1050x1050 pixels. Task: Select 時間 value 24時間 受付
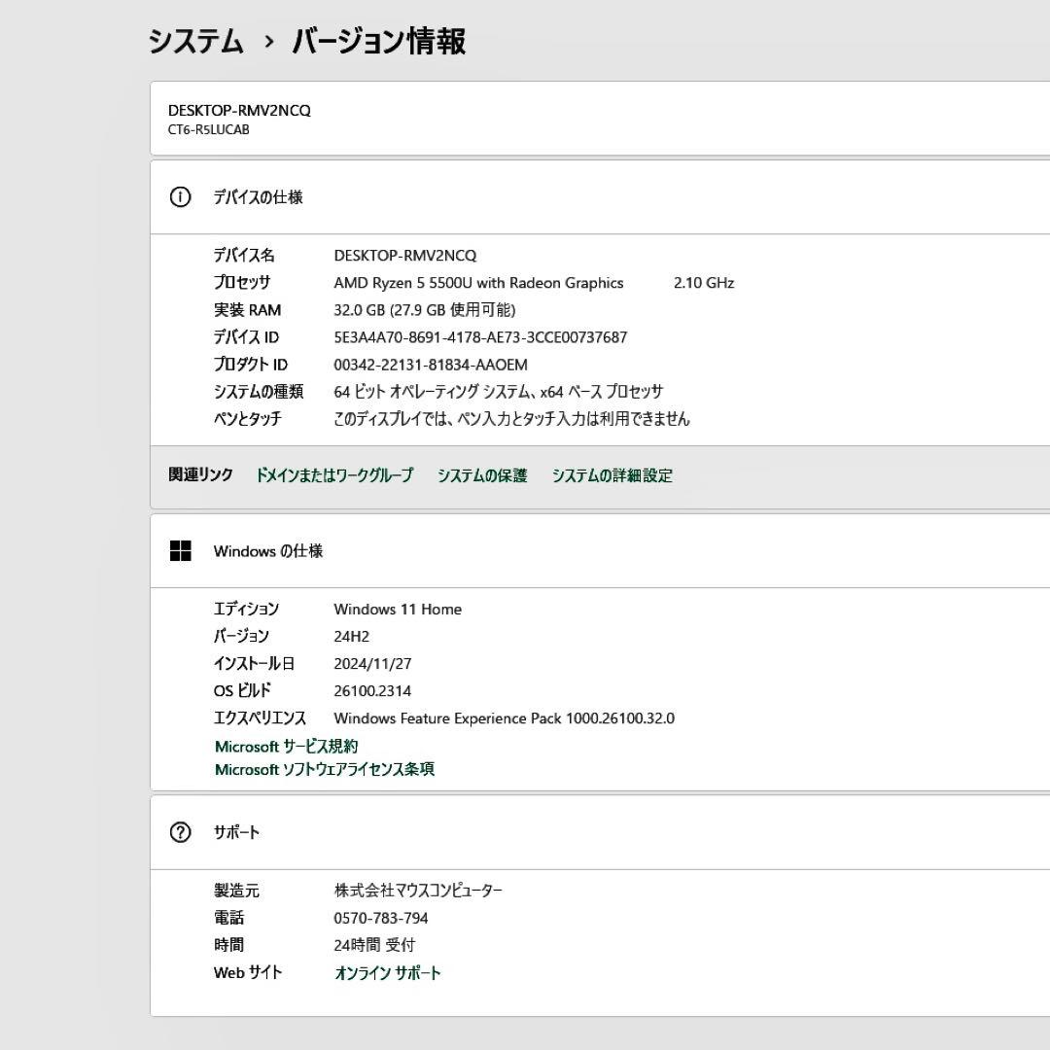pyautogui.click(x=374, y=945)
